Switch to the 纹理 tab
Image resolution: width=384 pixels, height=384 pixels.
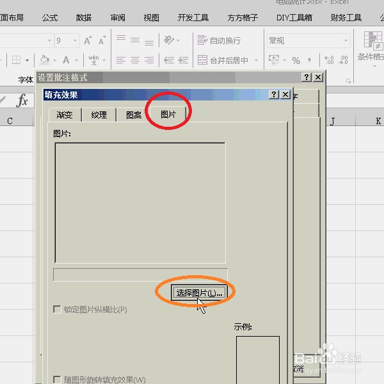point(99,115)
